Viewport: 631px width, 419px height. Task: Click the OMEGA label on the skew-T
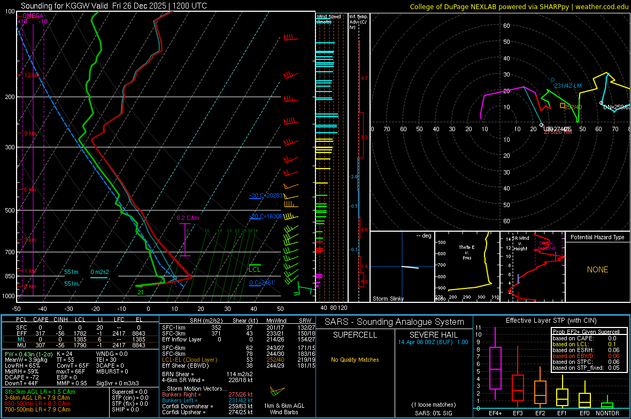(x=33, y=16)
